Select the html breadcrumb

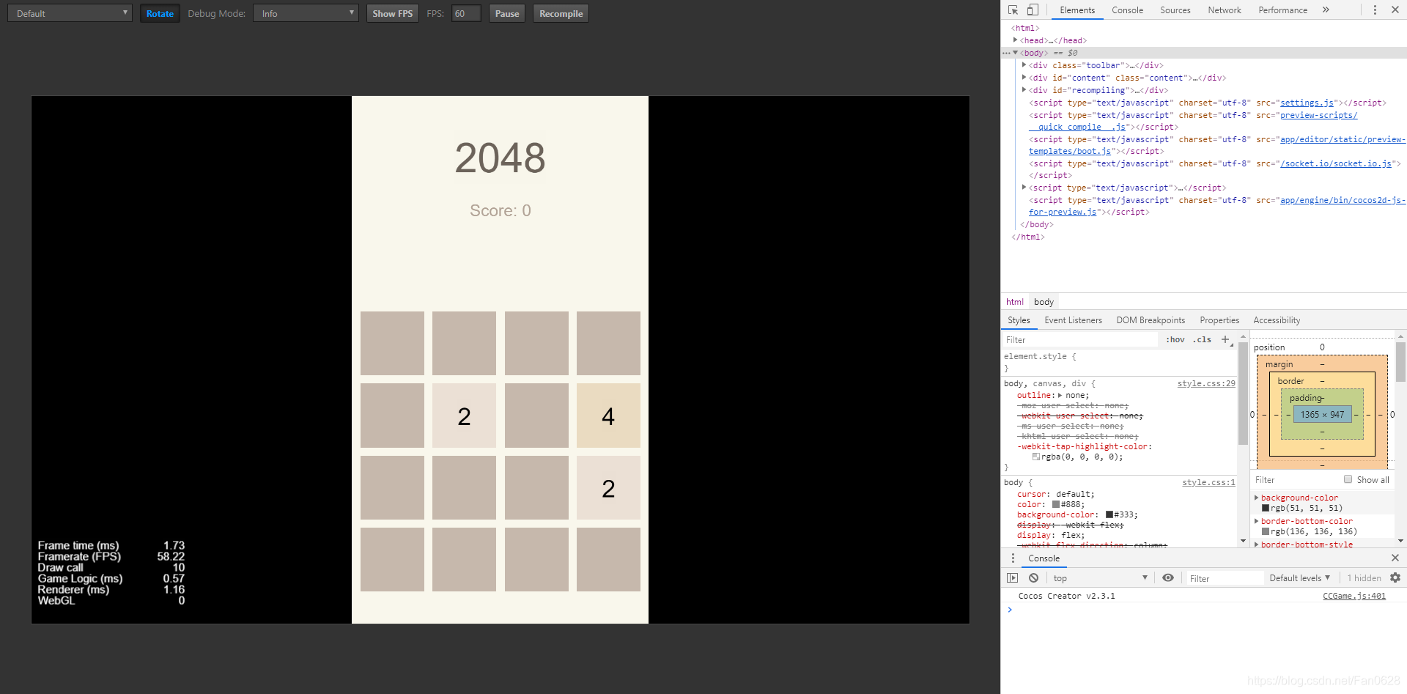pyautogui.click(x=1014, y=302)
